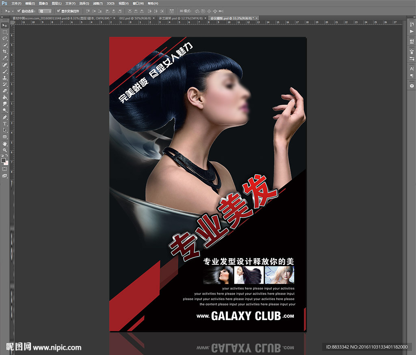Image resolution: width=416 pixels, height=355 pixels.
Task: Open the Properties panel icon
Action: (412, 41)
